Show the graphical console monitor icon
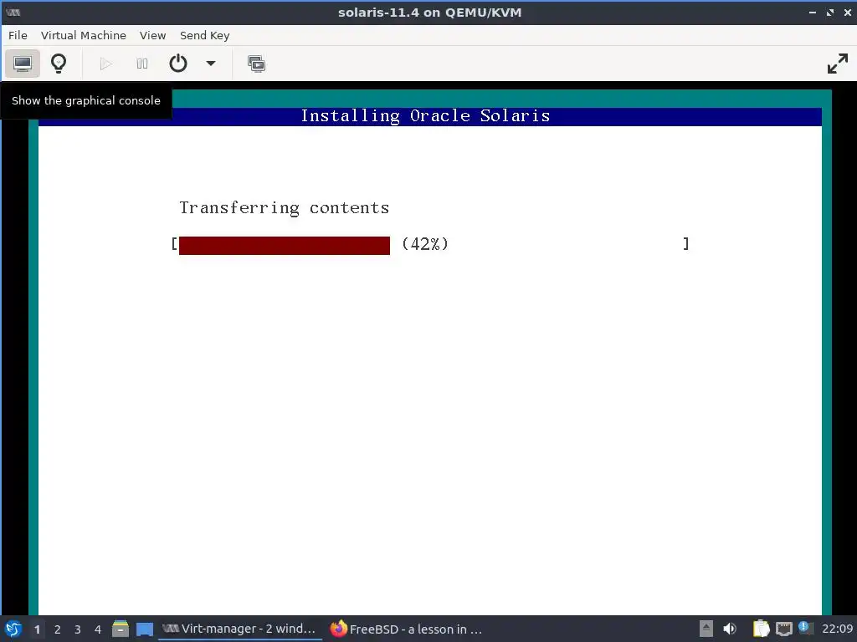The height and width of the screenshot is (642, 857). [x=23, y=64]
